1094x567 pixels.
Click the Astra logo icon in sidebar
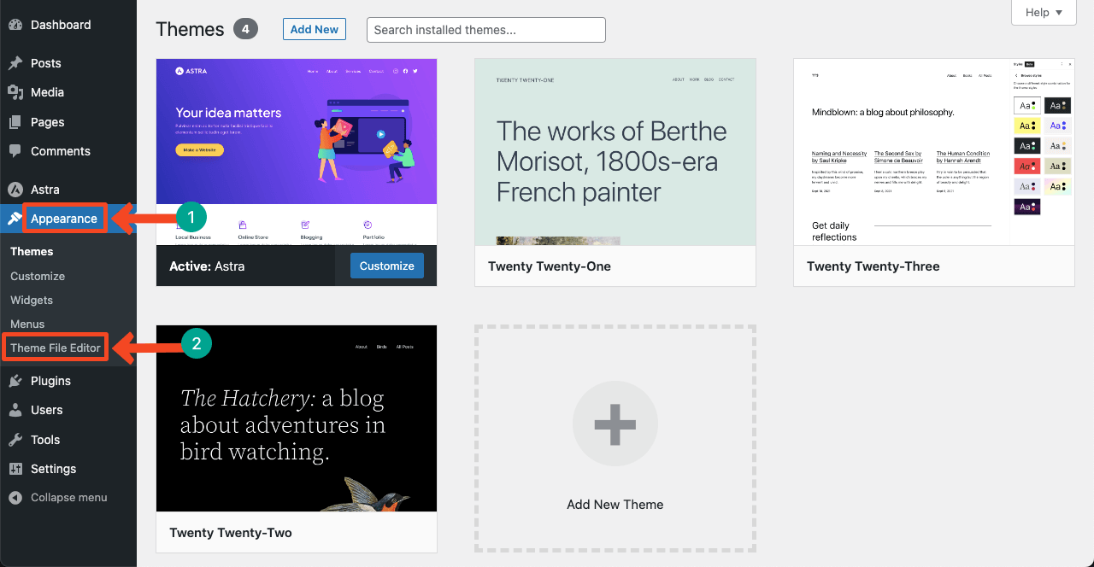click(x=15, y=190)
